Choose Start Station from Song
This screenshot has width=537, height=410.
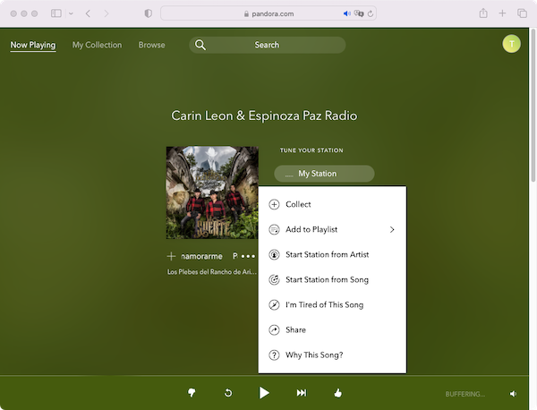332,280
